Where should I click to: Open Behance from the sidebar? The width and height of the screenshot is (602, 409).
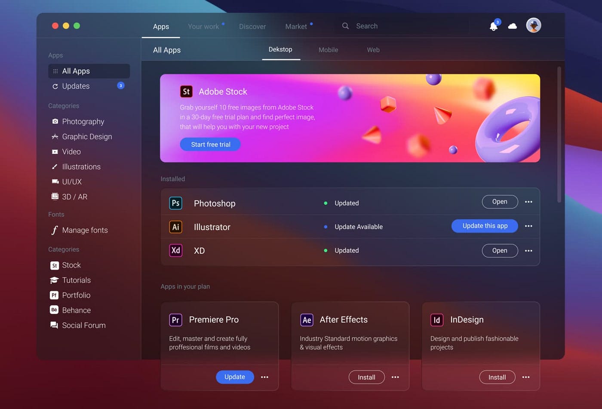(x=76, y=310)
